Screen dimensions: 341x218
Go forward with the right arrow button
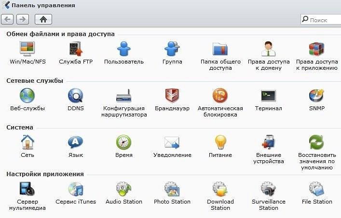(23, 19)
